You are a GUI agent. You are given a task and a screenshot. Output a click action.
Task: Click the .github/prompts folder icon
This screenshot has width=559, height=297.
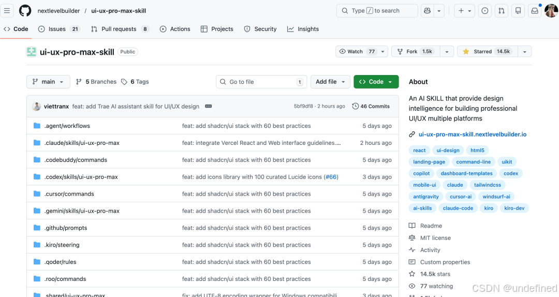coord(37,228)
